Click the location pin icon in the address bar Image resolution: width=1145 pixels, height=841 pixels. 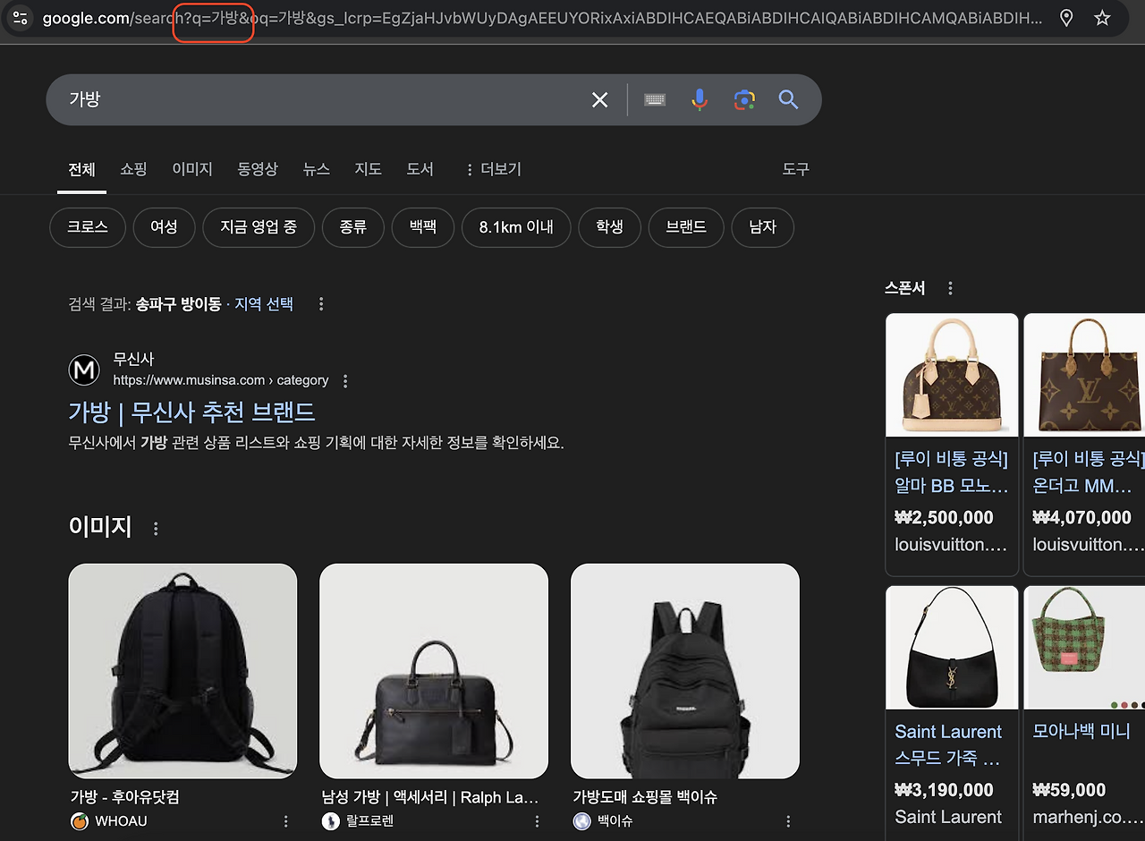tap(1065, 17)
